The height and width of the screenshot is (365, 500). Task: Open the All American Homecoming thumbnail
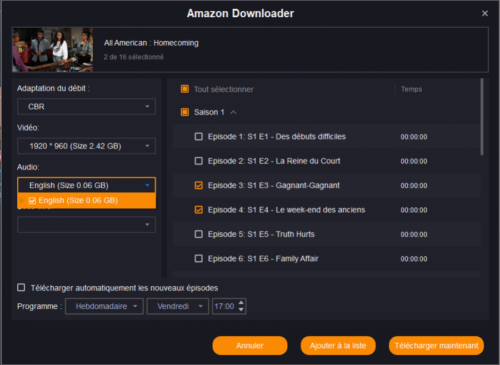pos(53,49)
